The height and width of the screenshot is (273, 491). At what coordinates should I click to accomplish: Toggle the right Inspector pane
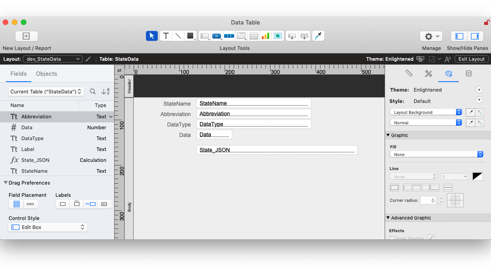point(475,36)
